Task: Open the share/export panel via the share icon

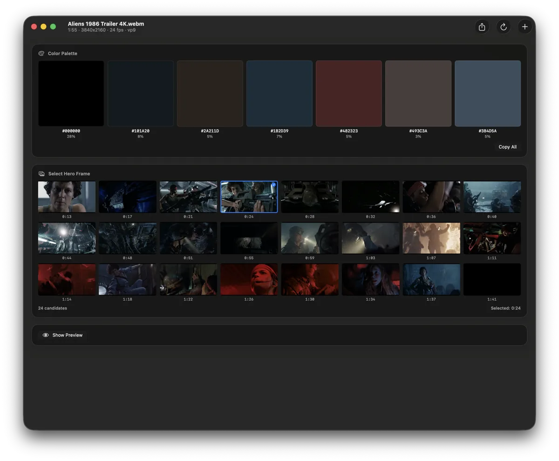Action: tap(482, 27)
